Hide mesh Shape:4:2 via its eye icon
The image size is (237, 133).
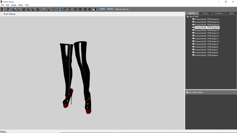193,22
